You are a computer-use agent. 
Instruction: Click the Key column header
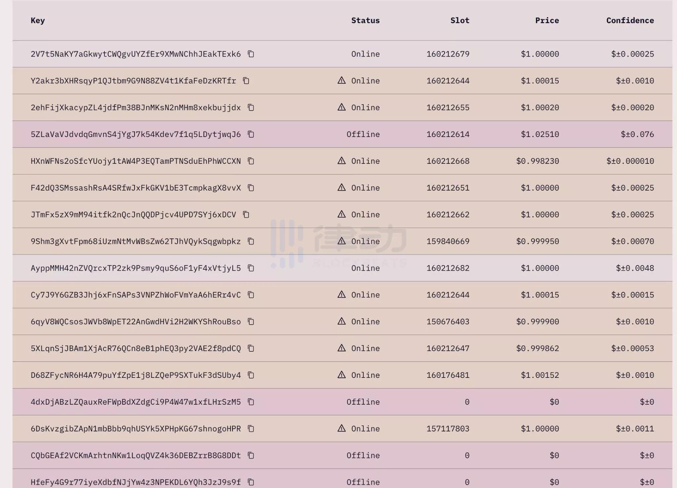38,21
